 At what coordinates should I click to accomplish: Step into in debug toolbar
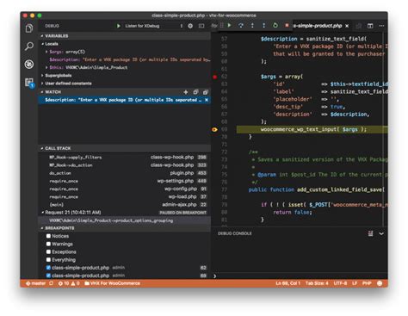[252, 25]
